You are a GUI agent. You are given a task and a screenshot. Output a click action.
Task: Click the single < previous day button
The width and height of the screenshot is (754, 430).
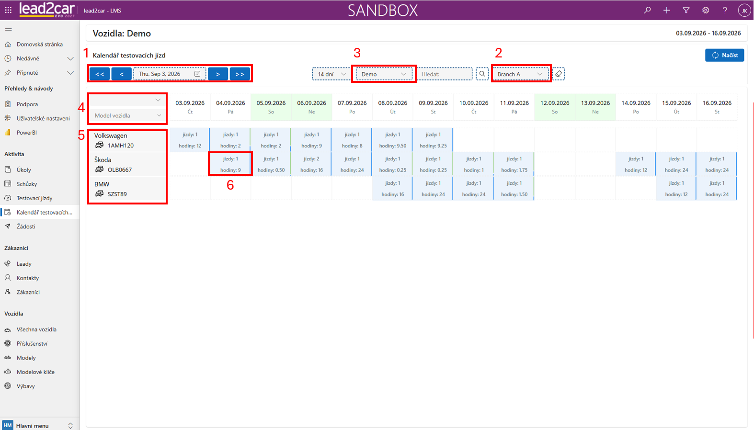pyautogui.click(x=122, y=74)
